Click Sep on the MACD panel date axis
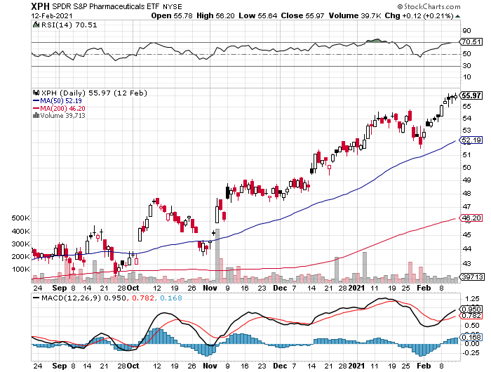491x372 pixels. pyautogui.click(x=60, y=366)
